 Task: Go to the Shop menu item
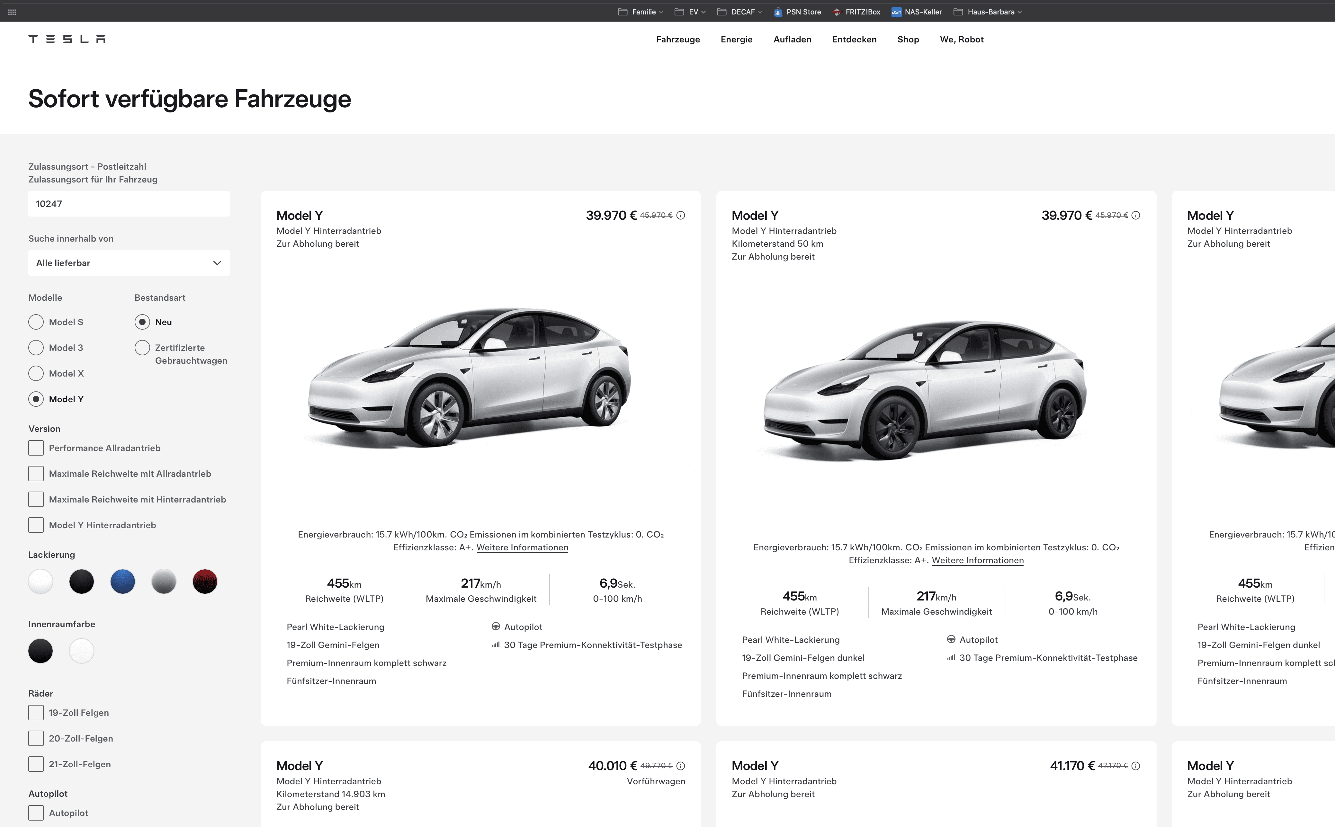pos(908,40)
